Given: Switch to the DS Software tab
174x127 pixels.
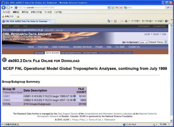Looking at the screenshot, I should [90, 53].
